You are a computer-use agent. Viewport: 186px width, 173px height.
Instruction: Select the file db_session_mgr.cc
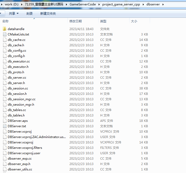coord(22,99)
